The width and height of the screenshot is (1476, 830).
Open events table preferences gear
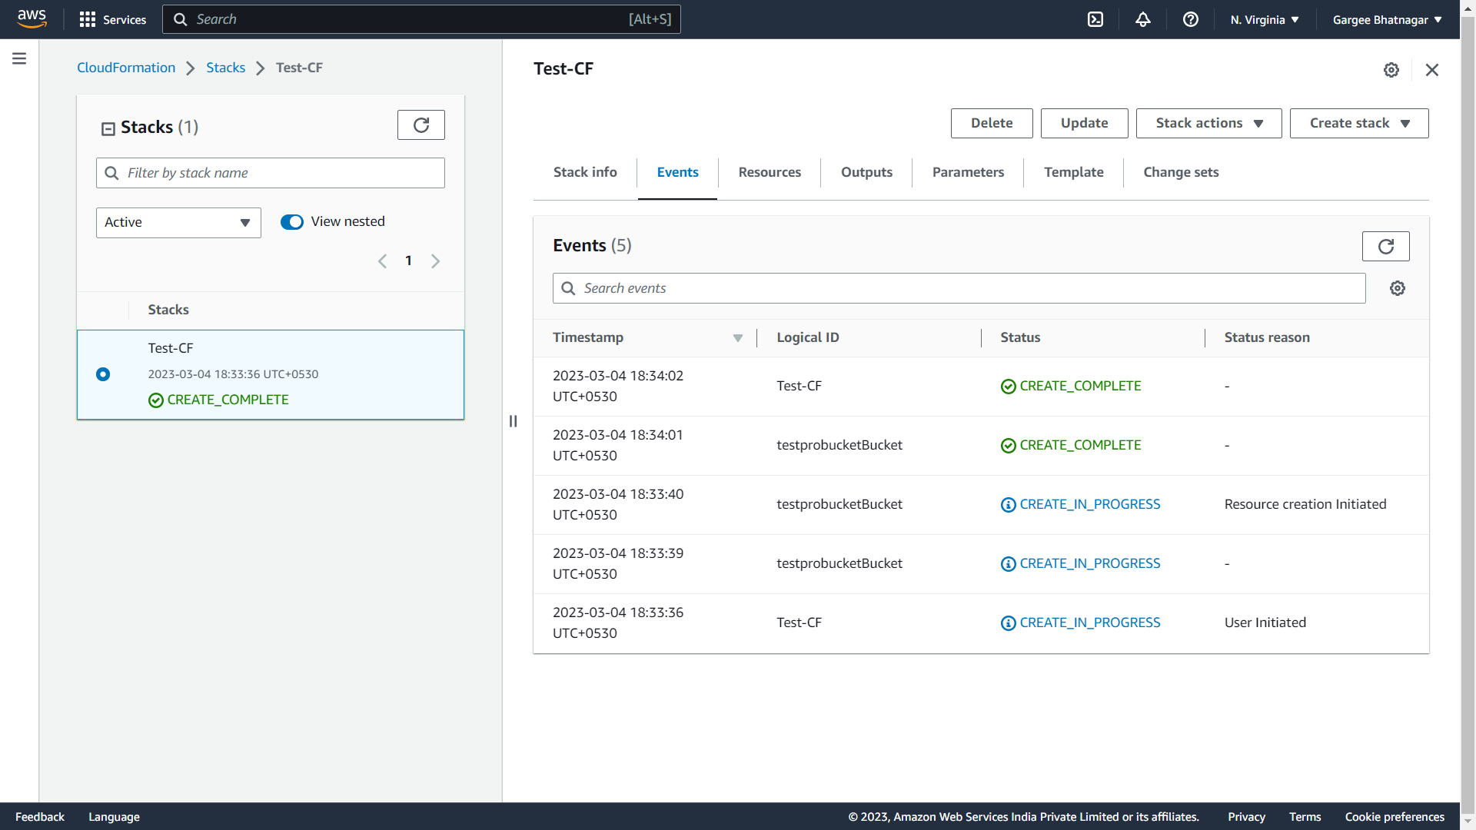(x=1398, y=288)
